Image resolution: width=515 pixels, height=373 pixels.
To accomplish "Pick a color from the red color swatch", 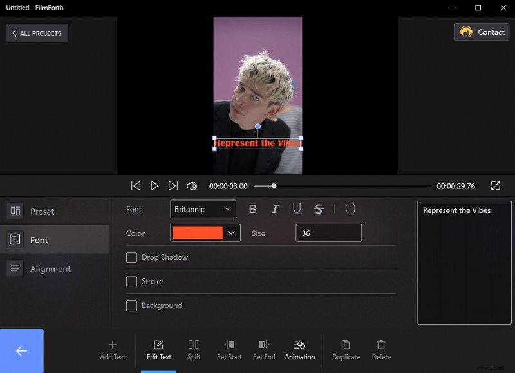I will tap(196, 233).
